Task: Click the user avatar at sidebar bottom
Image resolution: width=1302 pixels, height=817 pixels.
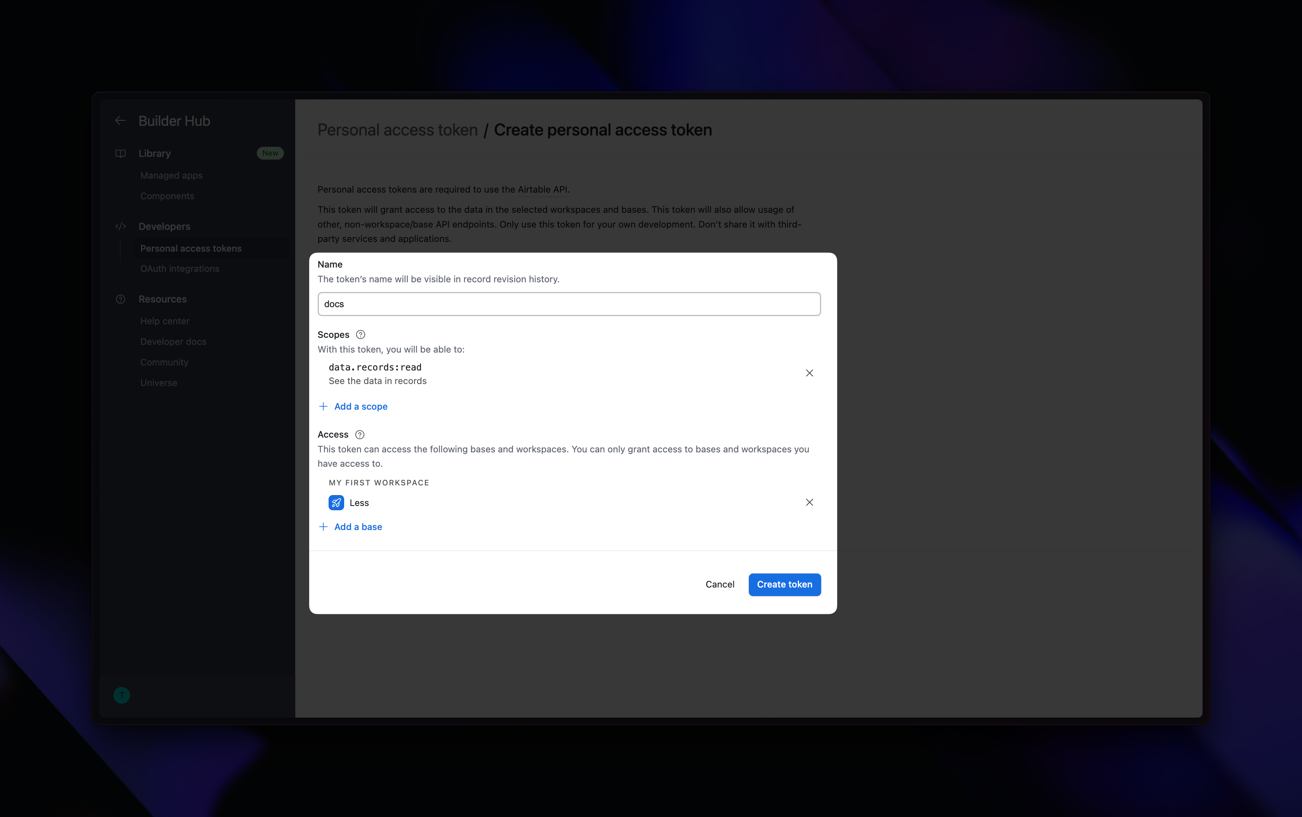Action: tap(122, 695)
